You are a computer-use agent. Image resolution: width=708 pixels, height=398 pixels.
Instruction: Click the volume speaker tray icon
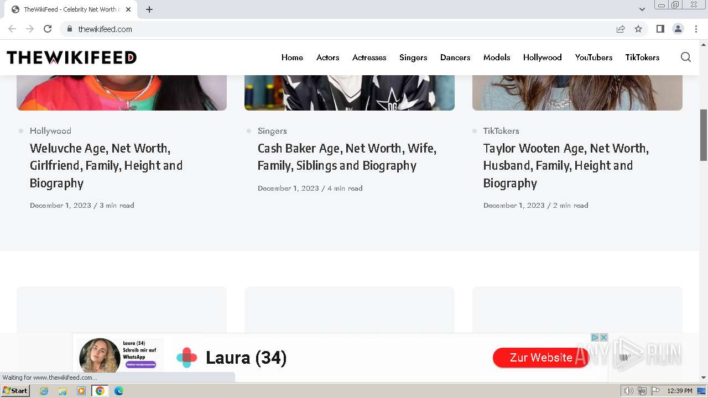click(x=629, y=391)
